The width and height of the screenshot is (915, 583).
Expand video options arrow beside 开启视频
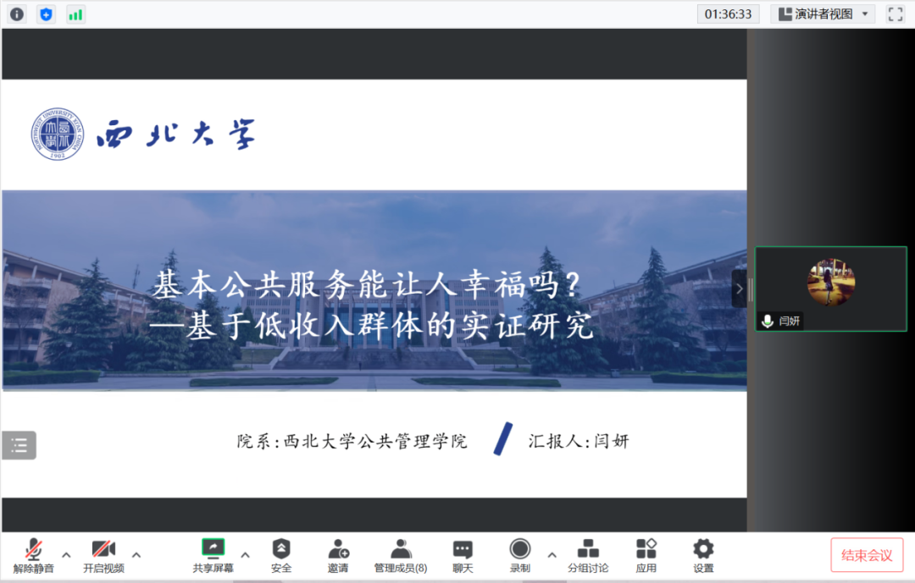pos(136,555)
